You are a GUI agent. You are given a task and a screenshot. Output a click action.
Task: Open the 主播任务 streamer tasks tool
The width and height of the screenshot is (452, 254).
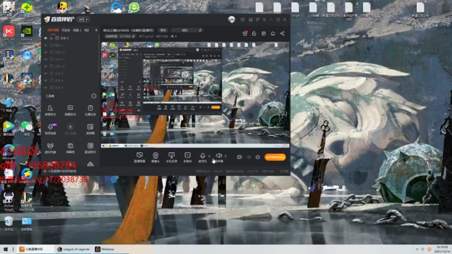(x=90, y=110)
